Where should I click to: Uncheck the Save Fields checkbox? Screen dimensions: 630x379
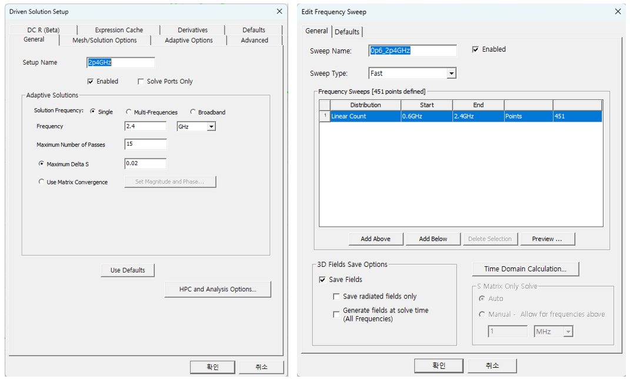pyautogui.click(x=322, y=280)
